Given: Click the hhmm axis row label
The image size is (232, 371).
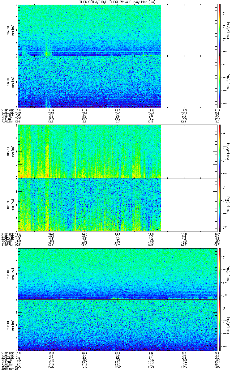Looking at the screenshot, I should click(4, 367).
